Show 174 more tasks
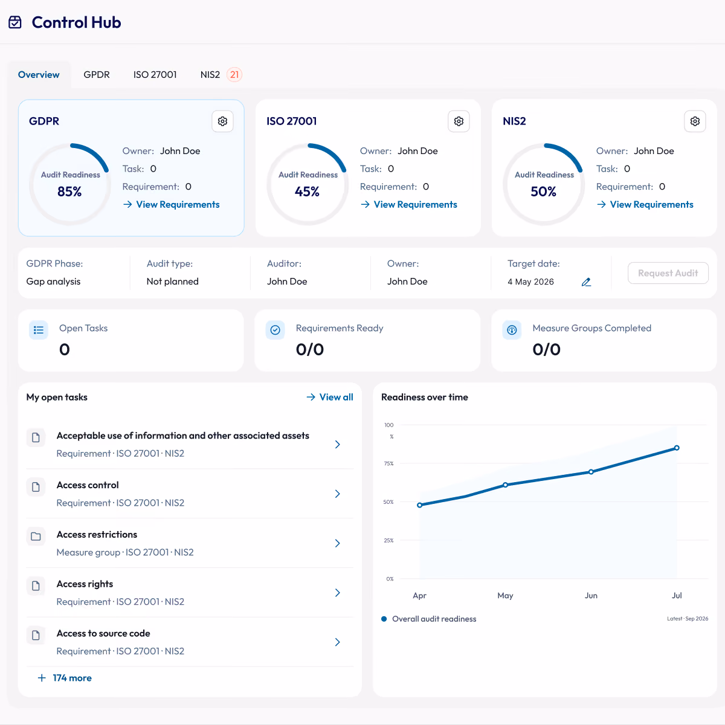Screen dimensions: 725x725 click(x=65, y=678)
